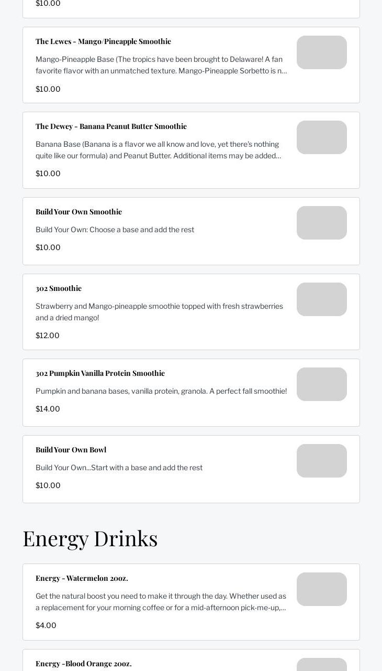Open the Build Your Own Smoothie item
This screenshot has width=382, height=671.
pyautogui.click(x=78, y=212)
